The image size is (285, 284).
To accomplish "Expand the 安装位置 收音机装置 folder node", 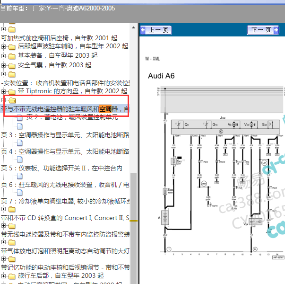I will coord(3,74).
